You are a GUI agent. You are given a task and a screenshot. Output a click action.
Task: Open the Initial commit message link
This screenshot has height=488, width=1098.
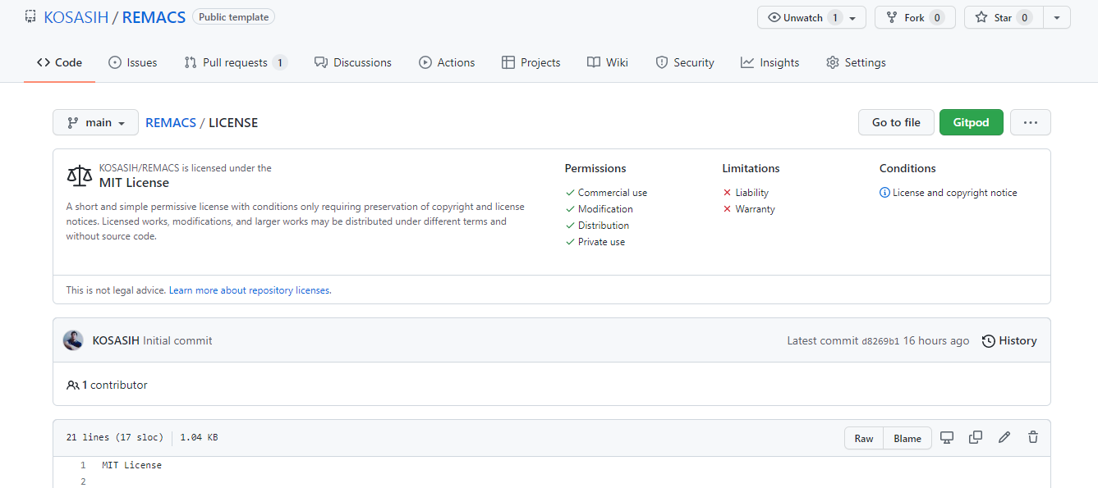[177, 340]
